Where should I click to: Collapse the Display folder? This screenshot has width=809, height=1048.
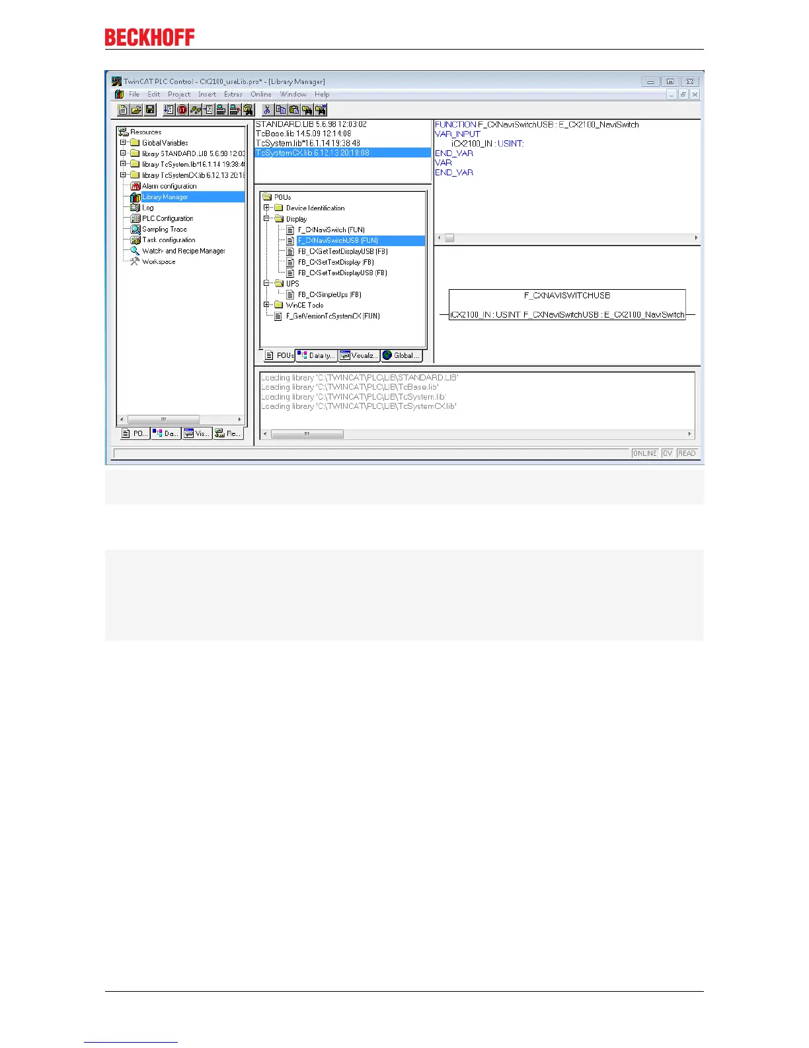coord(267,219)
